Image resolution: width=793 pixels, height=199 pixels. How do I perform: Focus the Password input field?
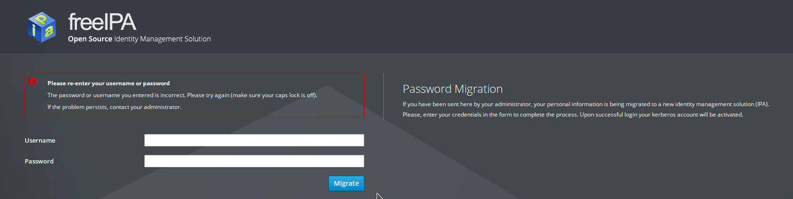coord(254,161)
